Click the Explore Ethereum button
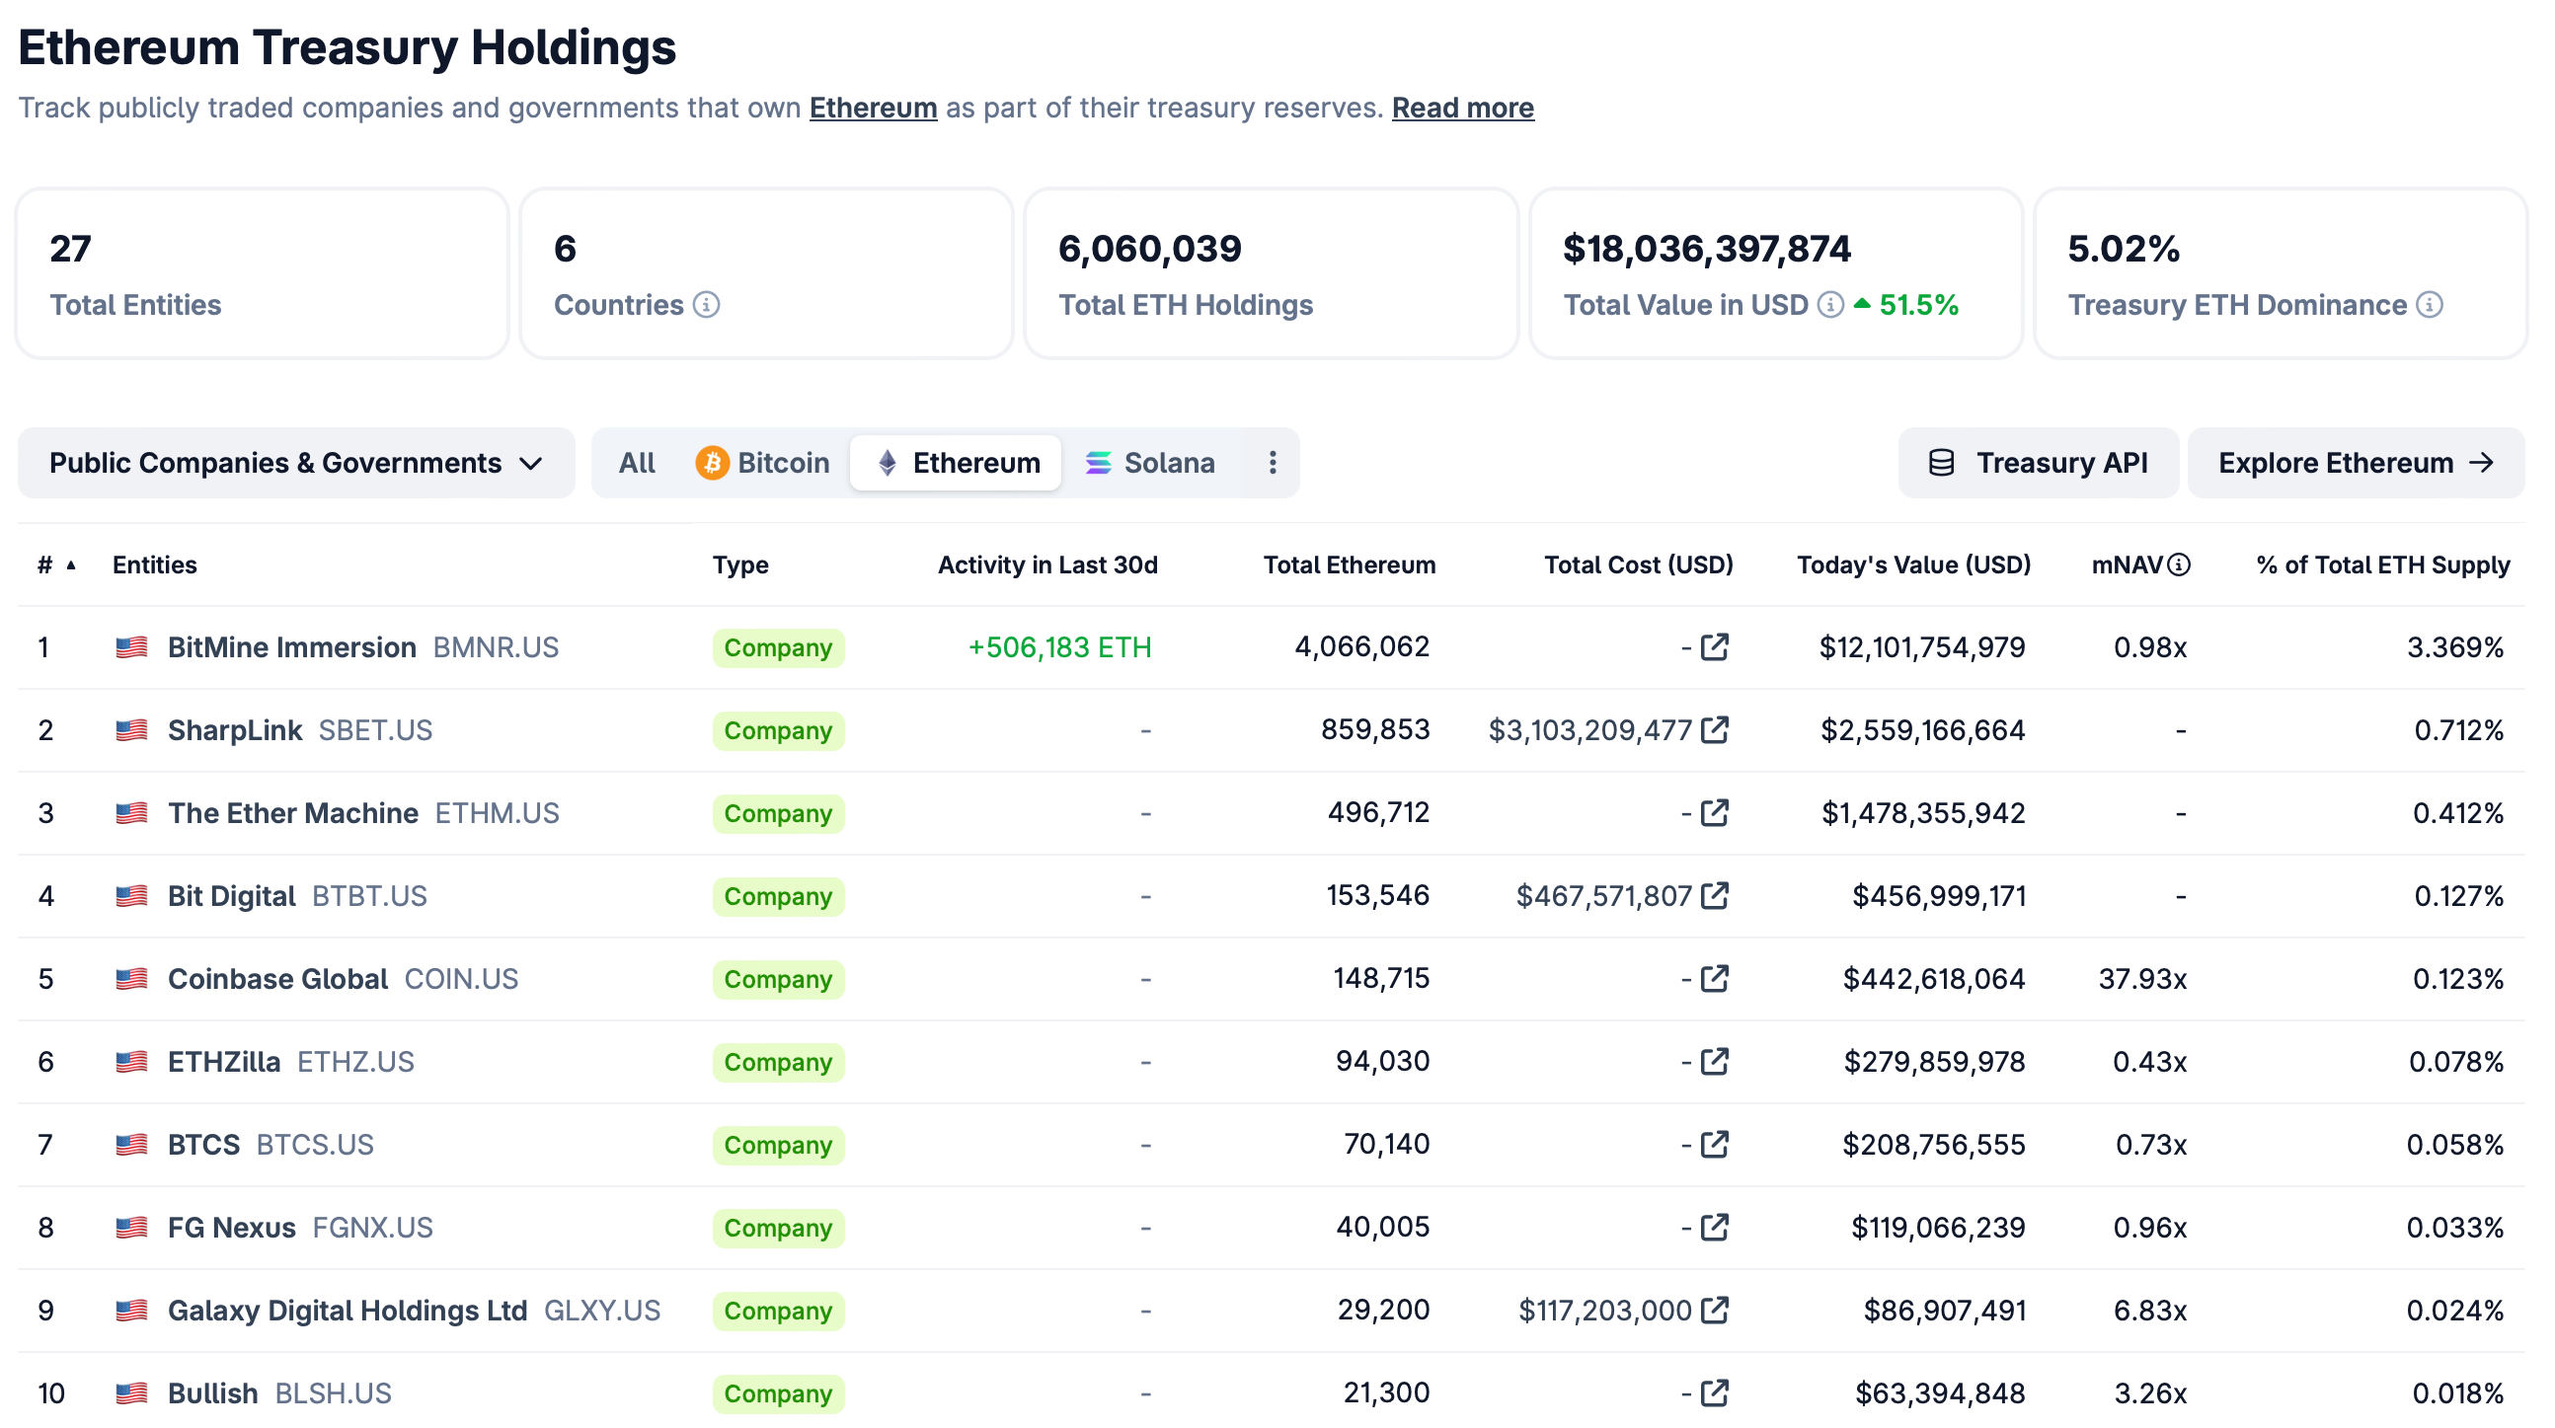The image size is (2555, 1428). click(2355, 462)
